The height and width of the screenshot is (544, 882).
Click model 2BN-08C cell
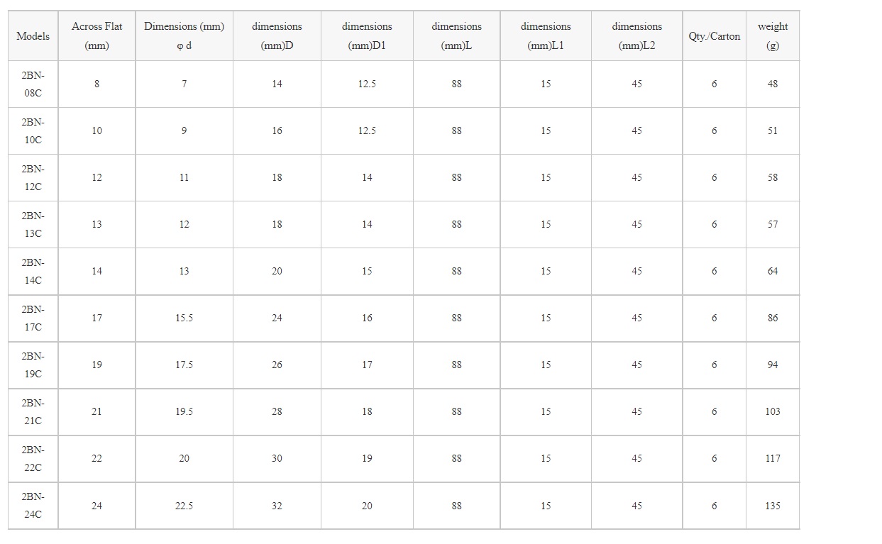[x=33, y=84]
